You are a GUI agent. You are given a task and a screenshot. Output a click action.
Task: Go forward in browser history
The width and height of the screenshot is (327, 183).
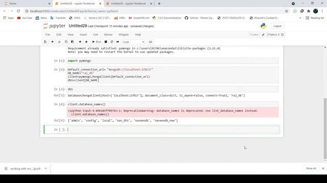[11, 11]
